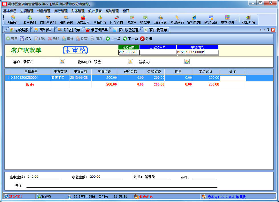Launch 销售出库 from the toolbar
This screenshot has height=202, width=279.
click(83, 20)
